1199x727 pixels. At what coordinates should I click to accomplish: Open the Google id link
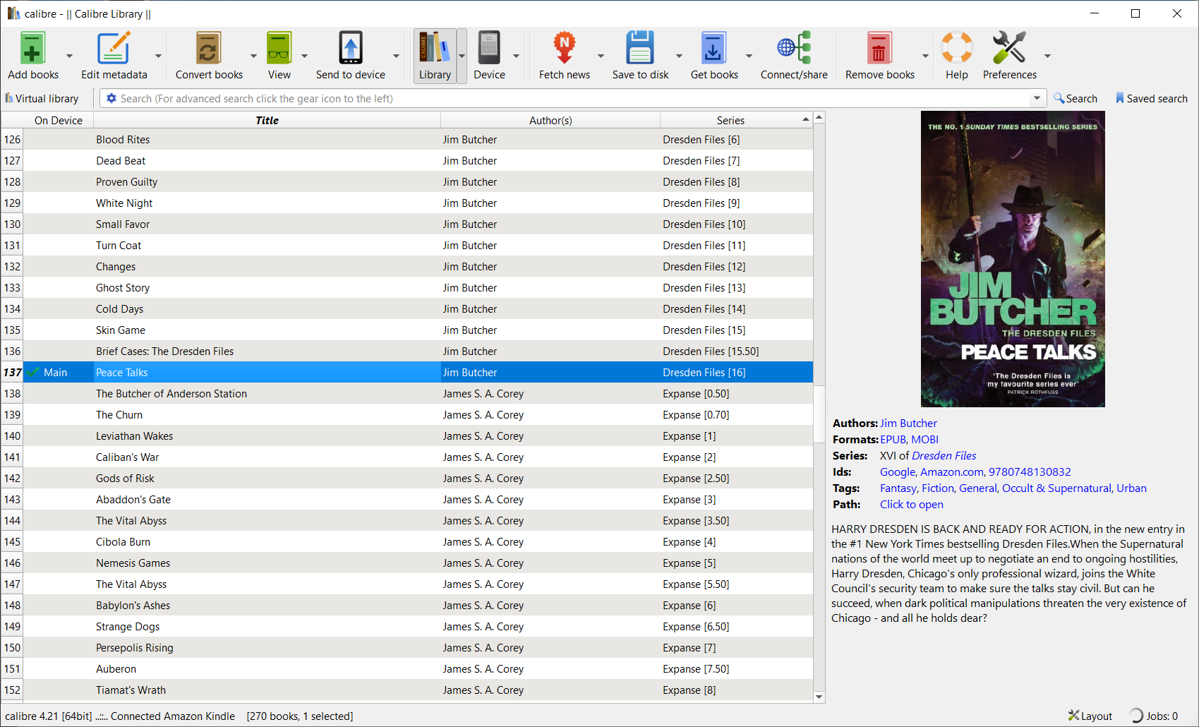897,472
